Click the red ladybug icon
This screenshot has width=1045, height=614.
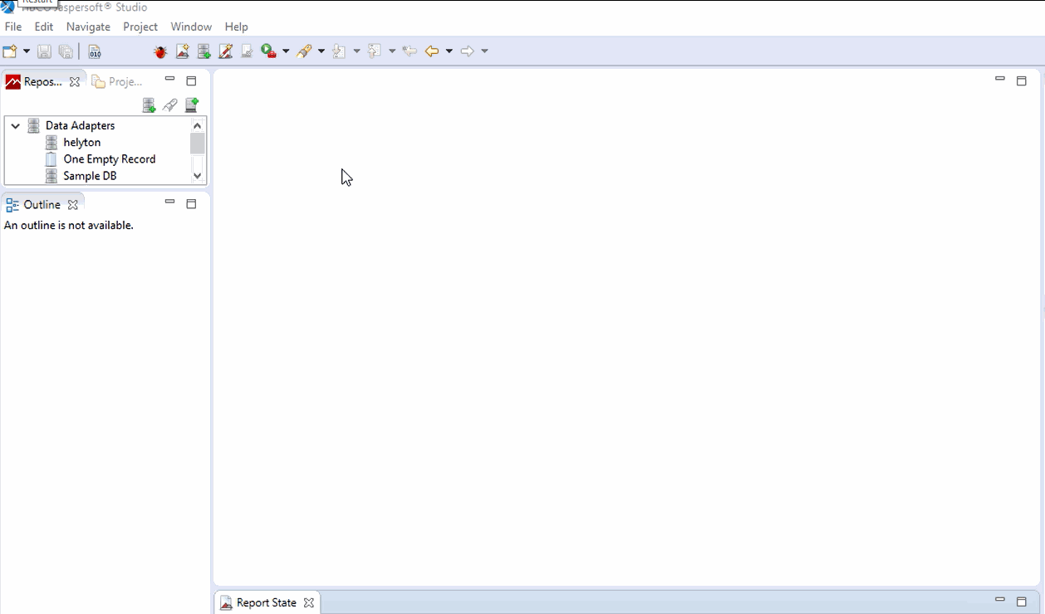coord(160,51)
